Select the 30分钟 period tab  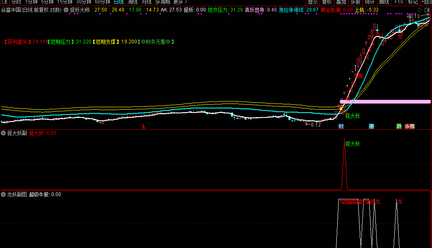[x=83, y=2]
